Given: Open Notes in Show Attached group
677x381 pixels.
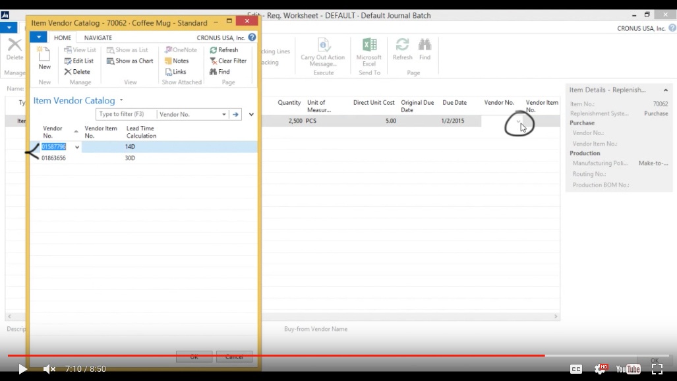Looking at the screenshot, I should pyautogui.click(x=177, y=61).
